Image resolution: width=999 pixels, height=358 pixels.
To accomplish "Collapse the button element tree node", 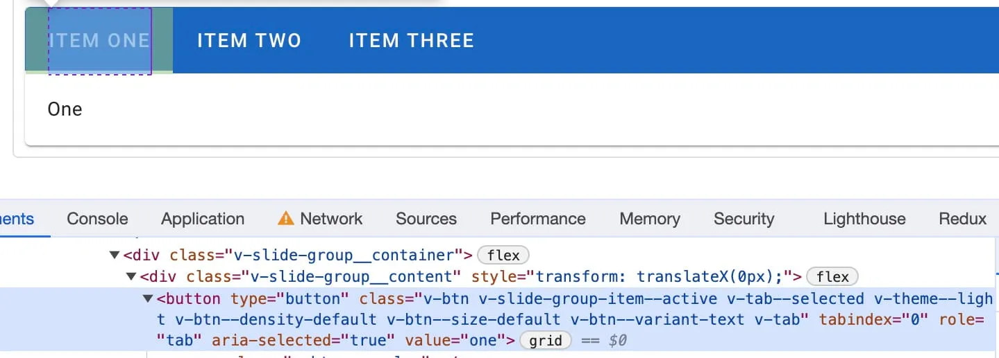I will click(148, 299).
